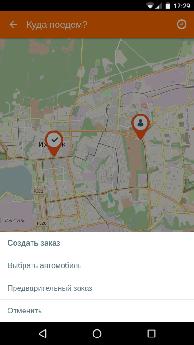Tap the Android home circle button
Viewport: 194px width, 345px height.
97,334
